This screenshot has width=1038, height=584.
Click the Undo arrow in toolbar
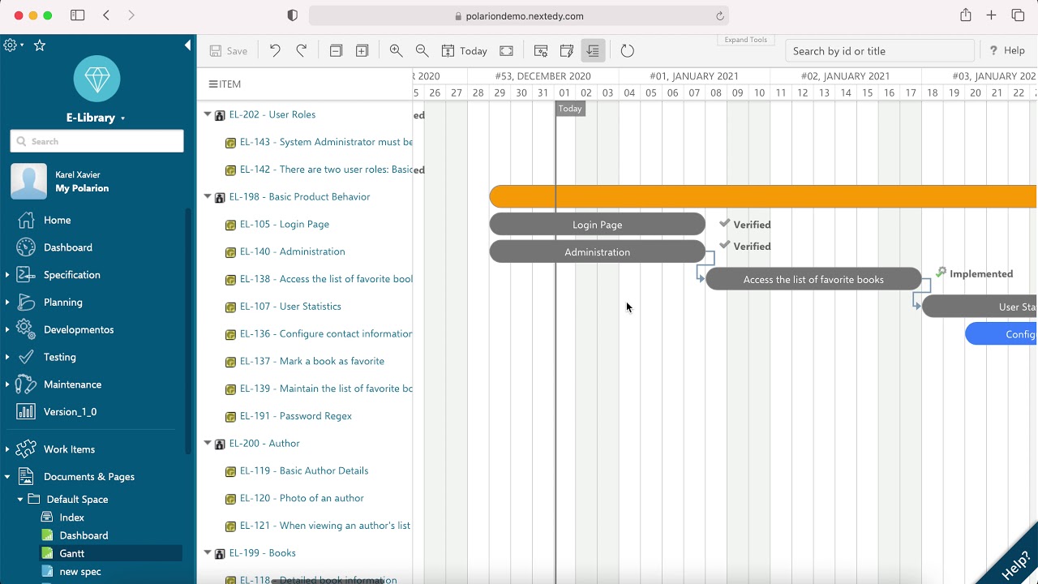(x=275, y=51)
